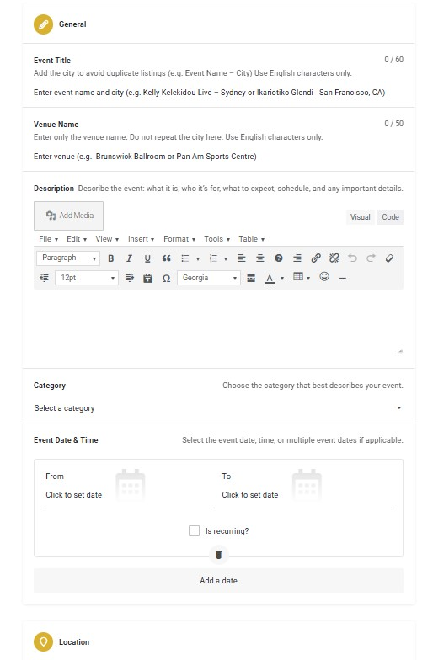The image size is (433, 660).
Task: Apply italic formatting
Action: point(130,258)
